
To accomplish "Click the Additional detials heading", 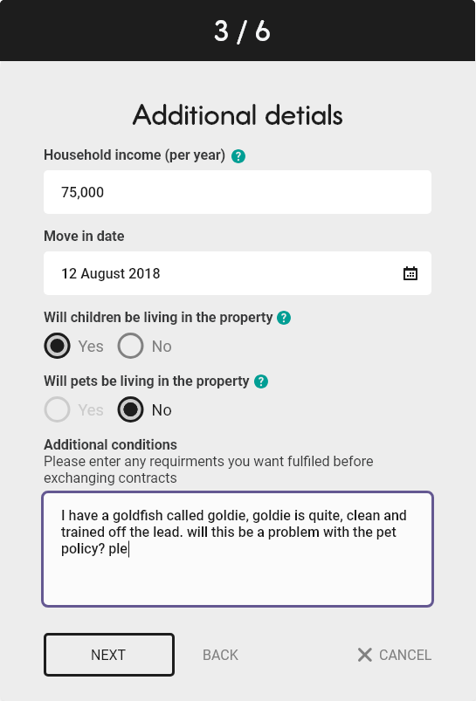I will [238, 115].
